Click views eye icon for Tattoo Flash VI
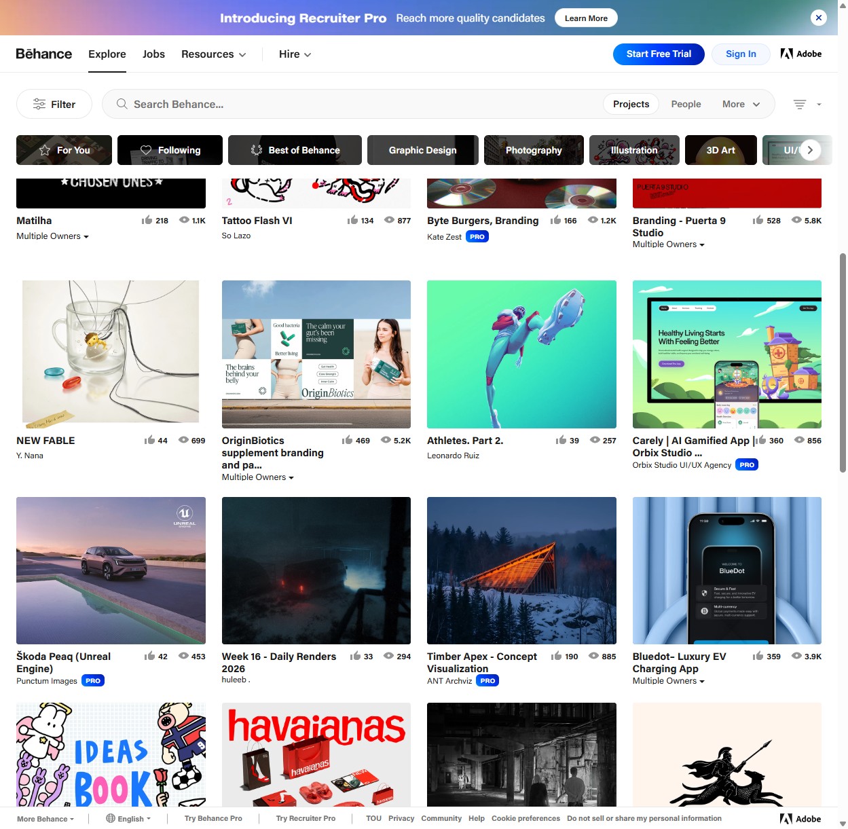Screen dimensions: 848x829 click(389, 220)
